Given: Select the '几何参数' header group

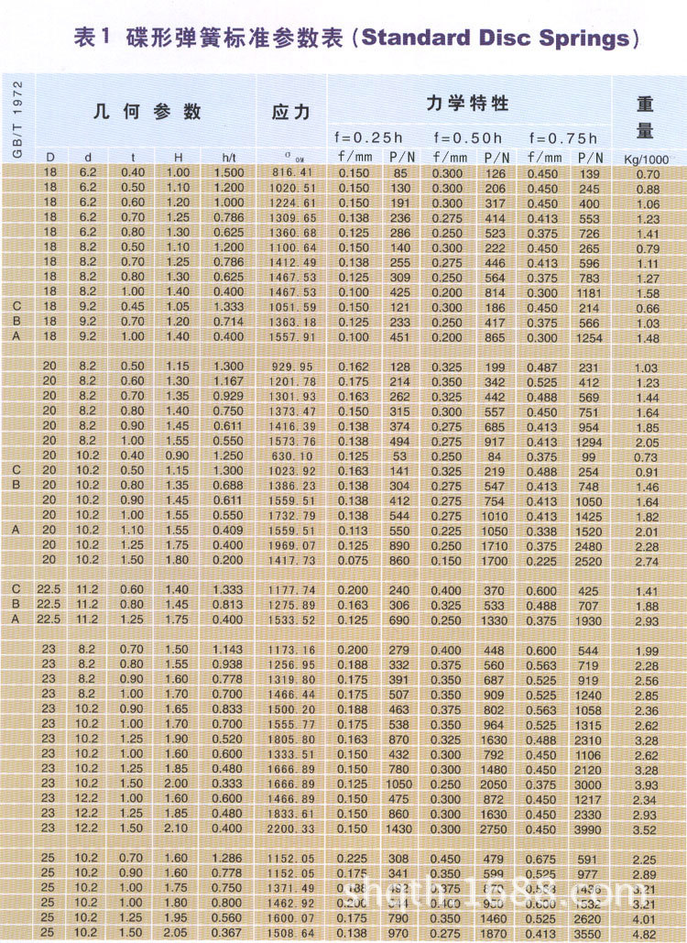Looking at the screenshot, I should (147, 112).
